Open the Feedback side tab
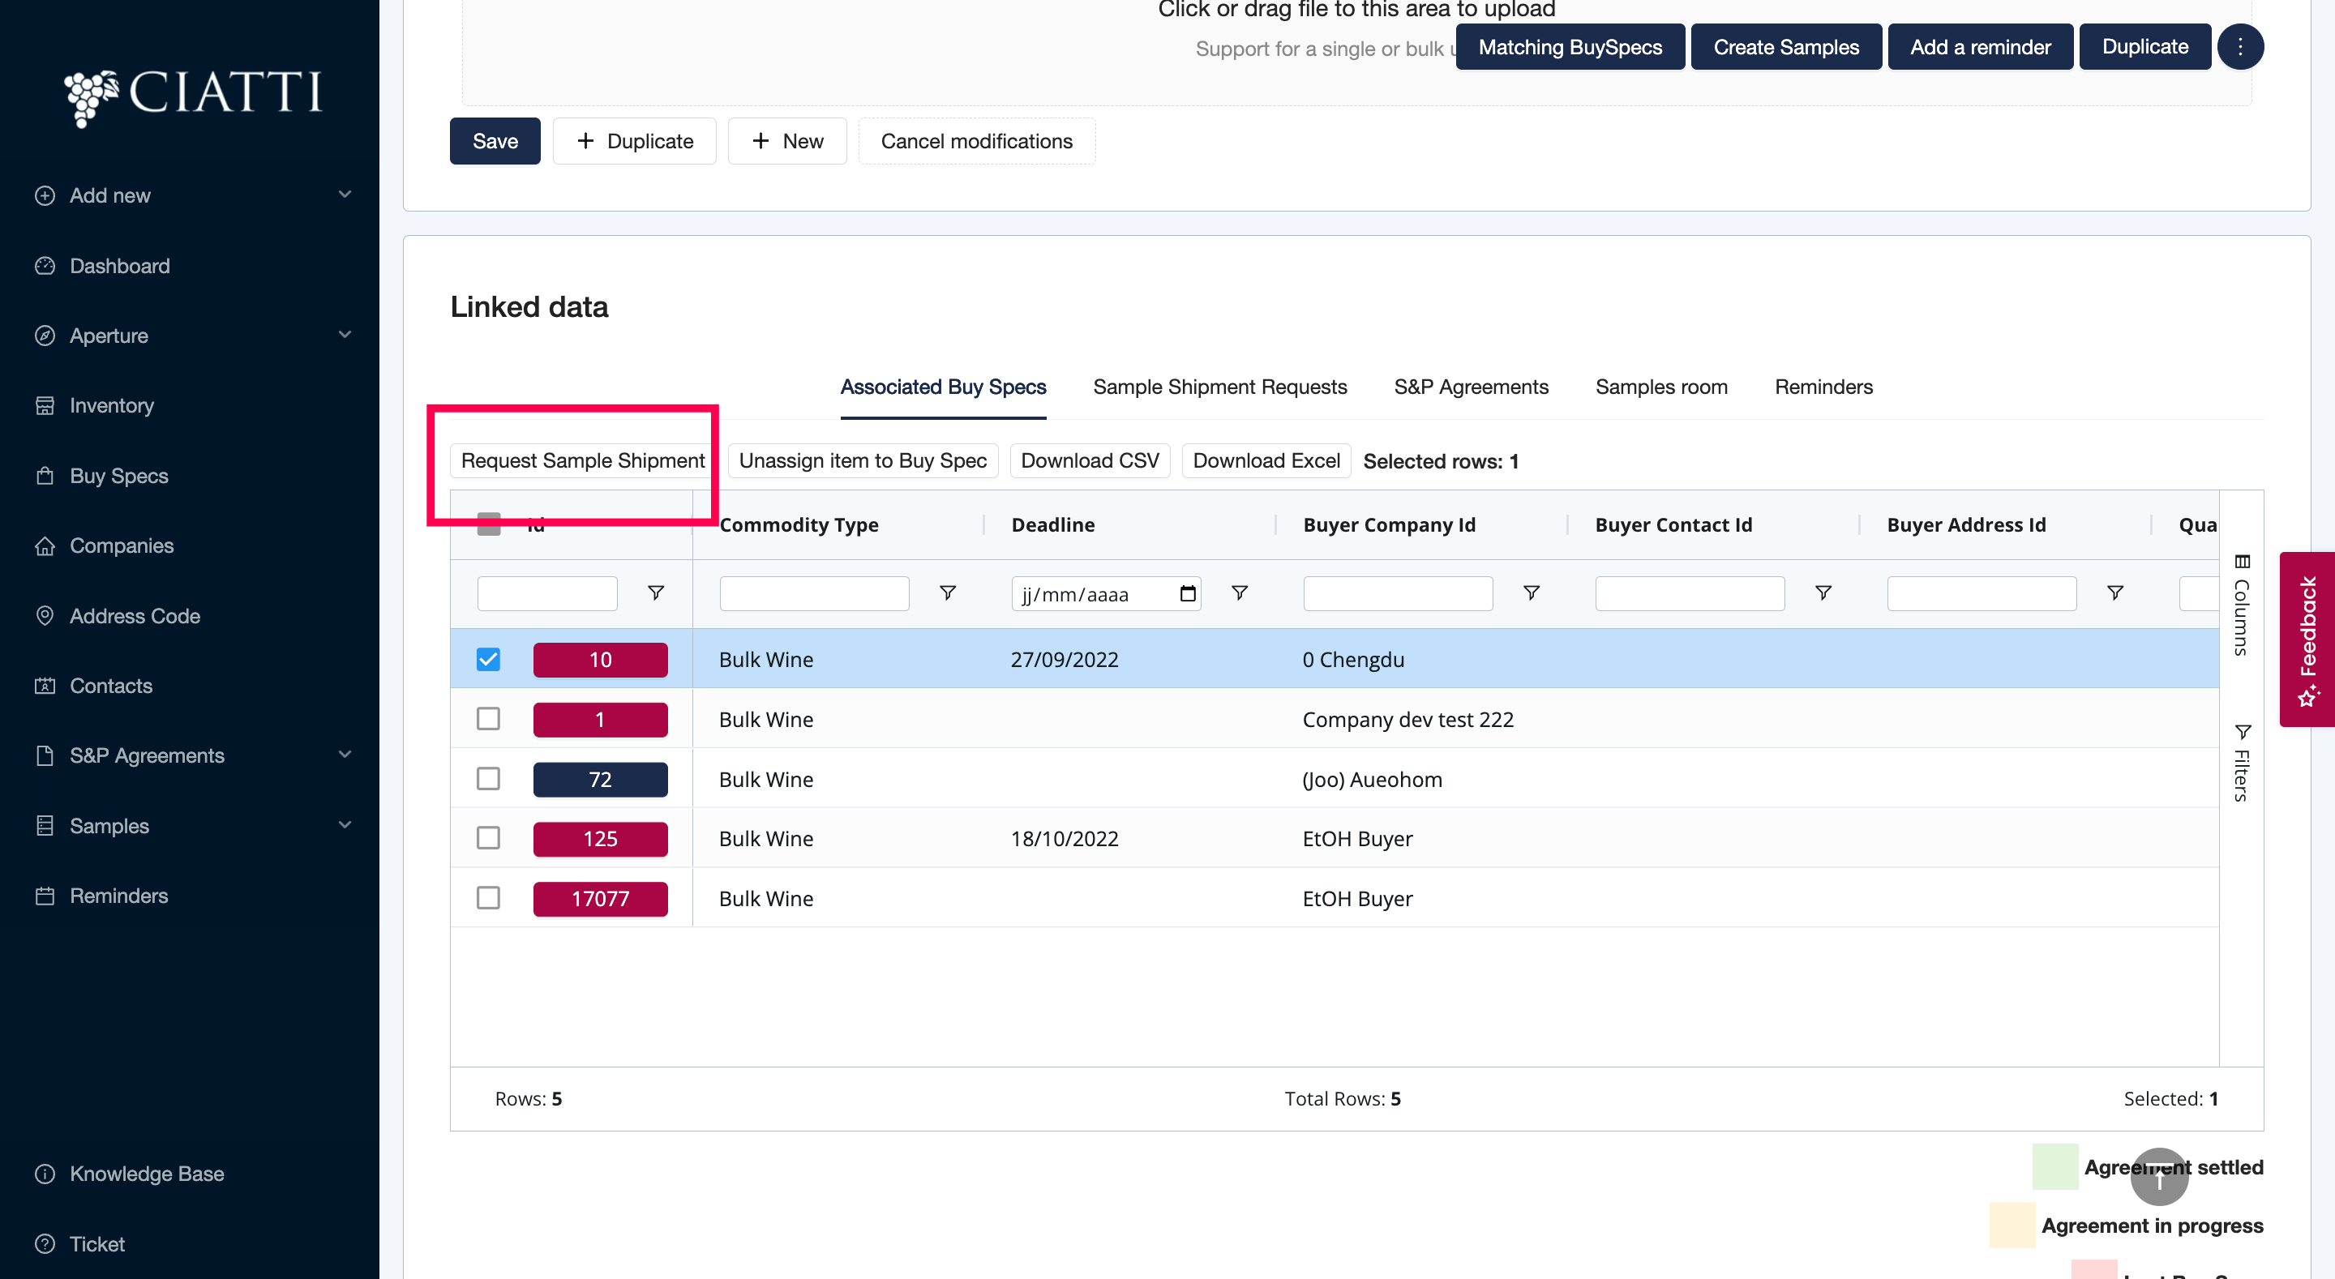The height and width of the screenshot is (1279, 2335). [2307, 639]
